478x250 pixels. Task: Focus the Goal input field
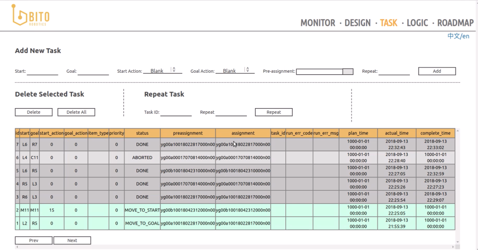93,71
